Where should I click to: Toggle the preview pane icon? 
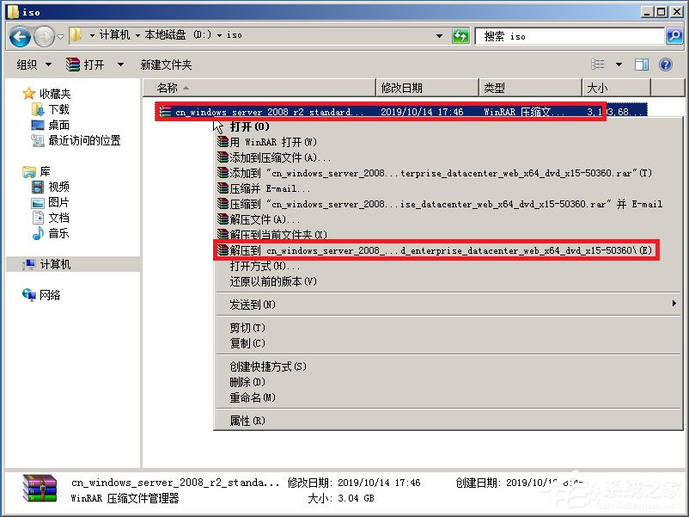point(642,64)
